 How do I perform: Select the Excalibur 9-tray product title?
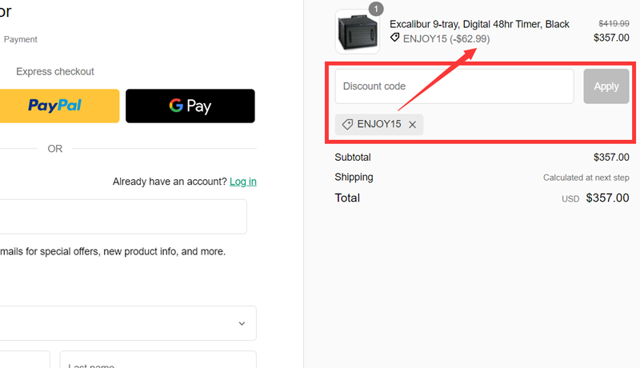479,25
